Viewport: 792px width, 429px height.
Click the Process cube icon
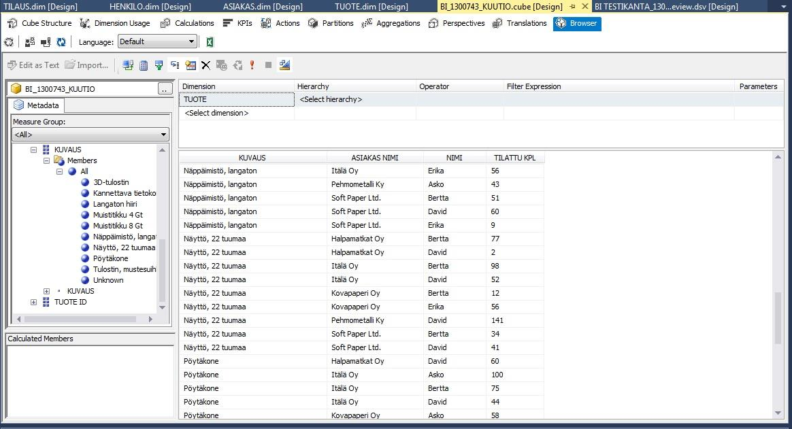[9, 42]
